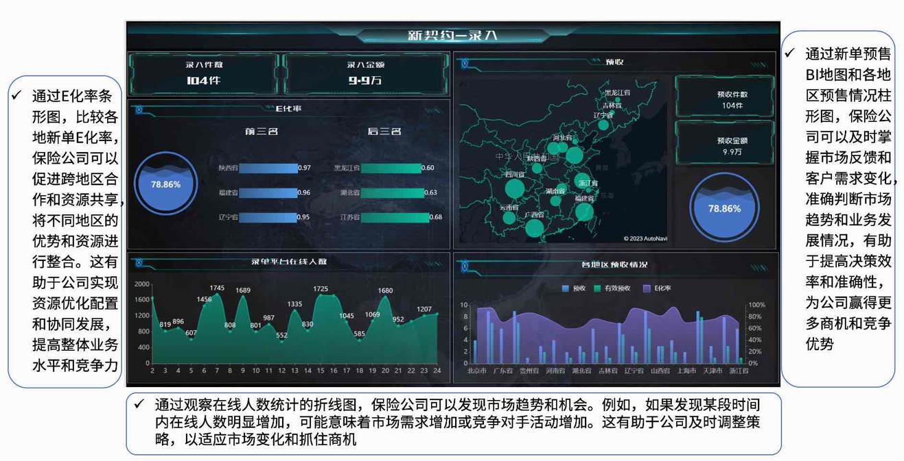The image size is (904, 461).
Task: Click the 福建省 0.96 bar in 前三名
Action: point(268,193)
